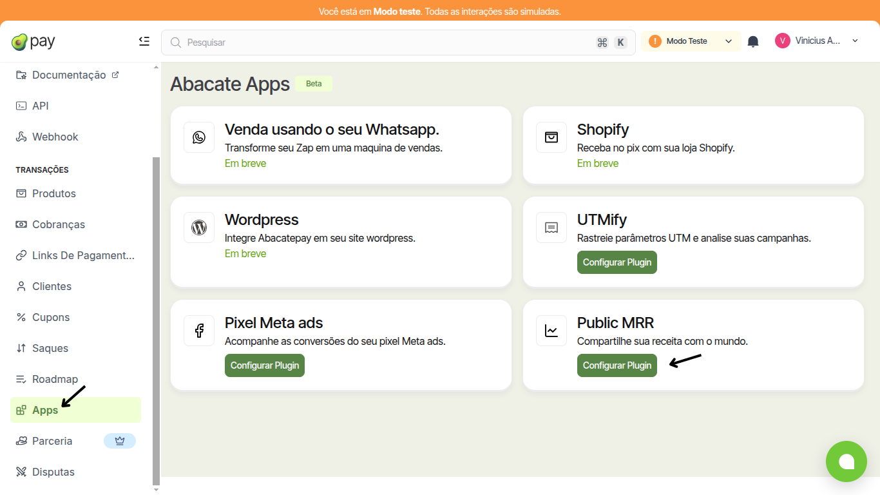Click the UTMify app icon
Screen dimensions: 880x495
point(551,227)
